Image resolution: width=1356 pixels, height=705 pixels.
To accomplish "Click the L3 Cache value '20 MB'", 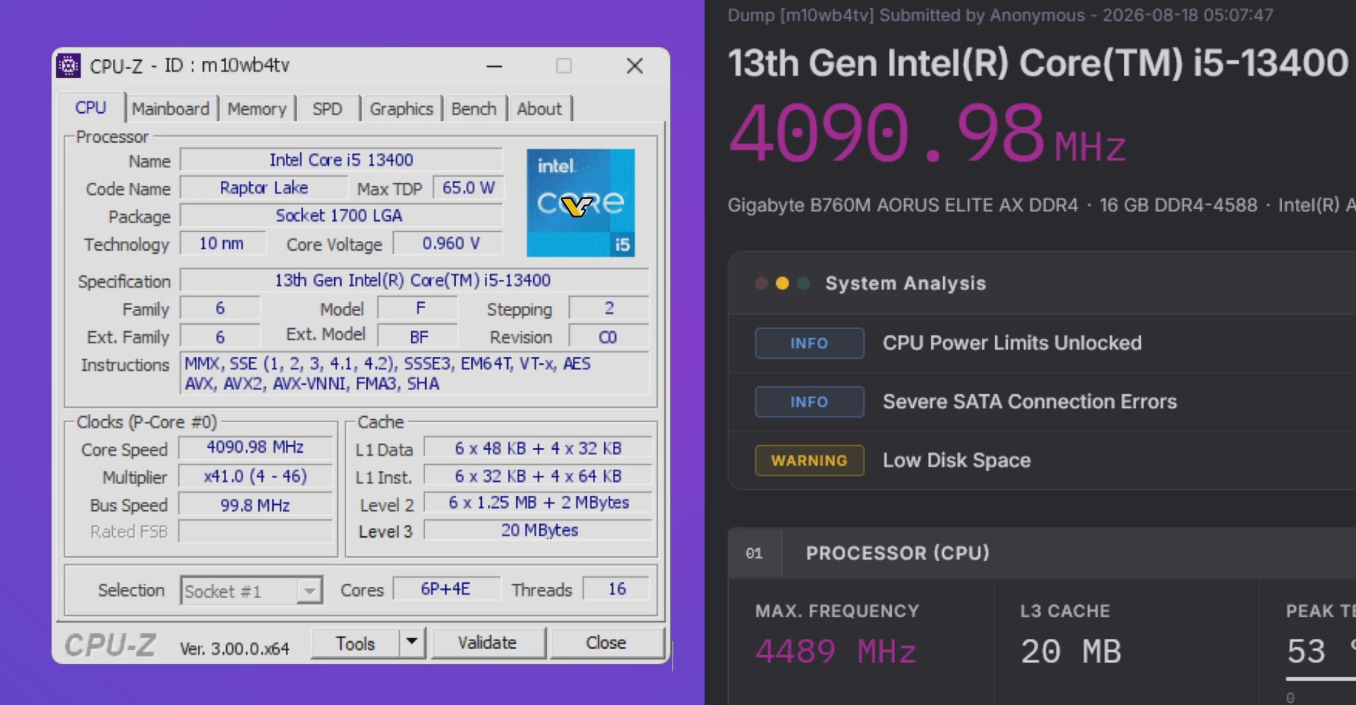I will 1071,651.
